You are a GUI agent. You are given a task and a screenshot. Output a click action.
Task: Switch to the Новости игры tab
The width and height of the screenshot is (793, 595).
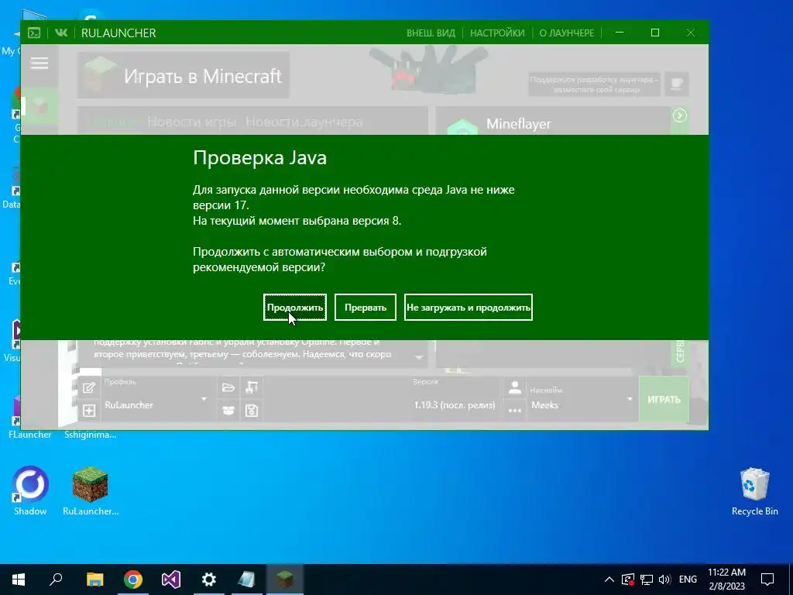pyautogui.click(x=192, y=122)
